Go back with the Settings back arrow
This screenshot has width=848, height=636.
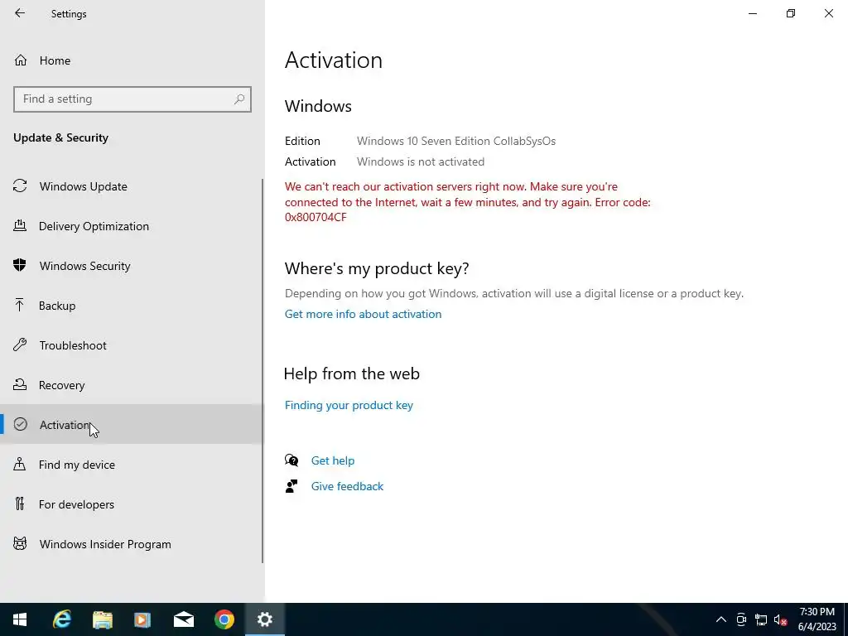(20, 13)
